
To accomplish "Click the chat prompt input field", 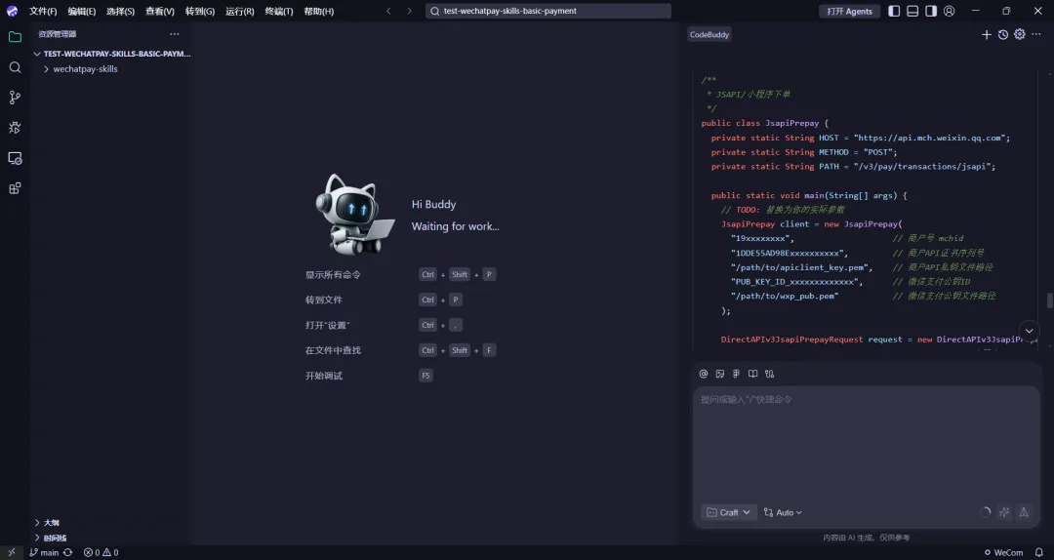I will coord(867,442).
